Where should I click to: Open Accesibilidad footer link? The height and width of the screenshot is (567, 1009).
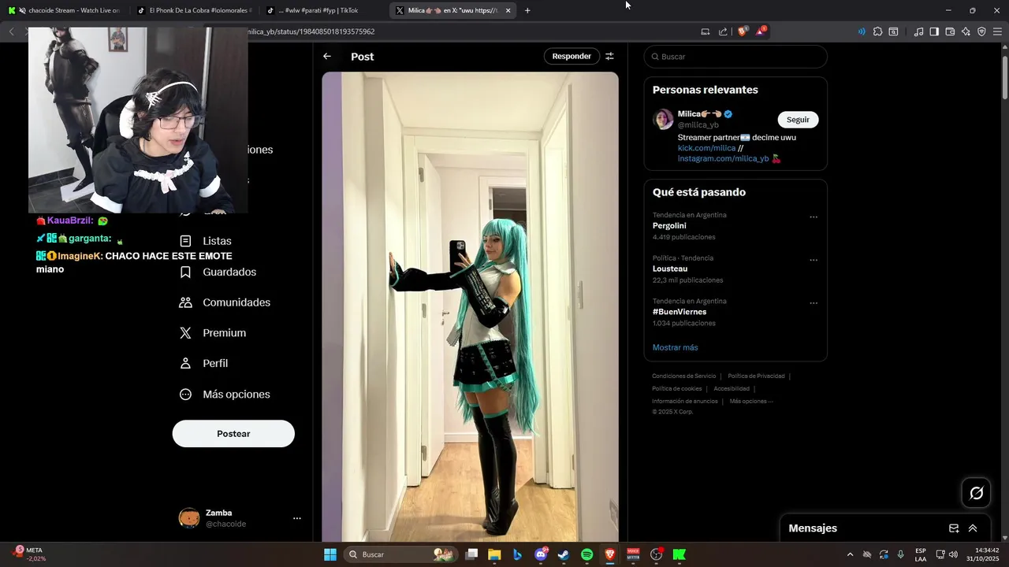(732, 389)
